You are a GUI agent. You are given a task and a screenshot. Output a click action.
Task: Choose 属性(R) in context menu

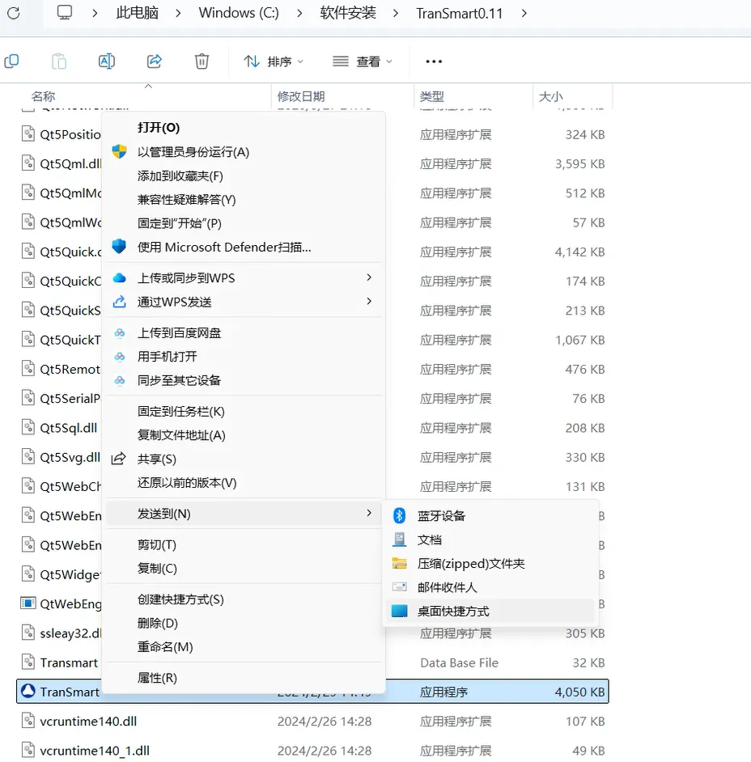tap(244, 678)
